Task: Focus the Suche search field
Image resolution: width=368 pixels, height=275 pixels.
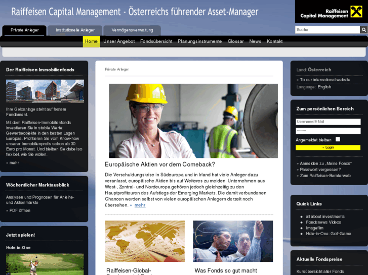Action: tap(328, 30)
